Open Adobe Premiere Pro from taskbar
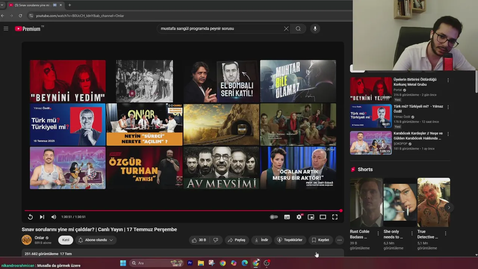The width and height of the screenshot is (478, 269). (190, 263)
